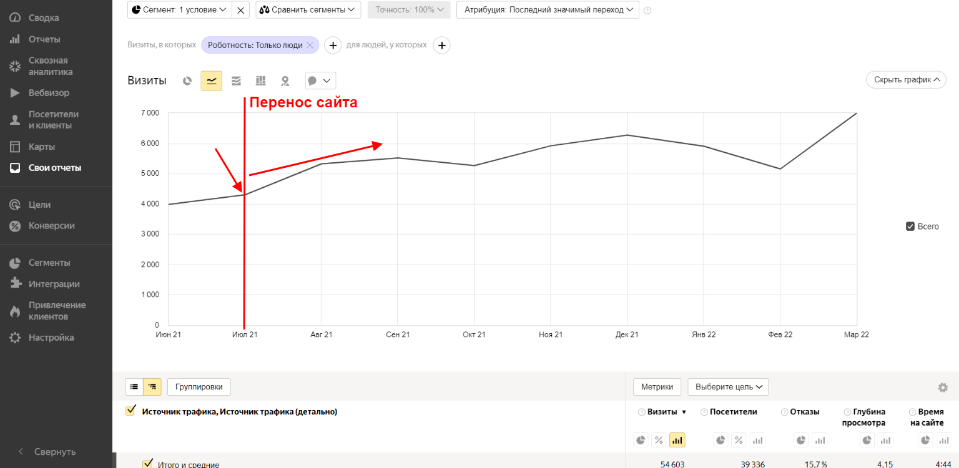
Task: Toggle the Итого и средние checkbox
Action: pos(148,464)
